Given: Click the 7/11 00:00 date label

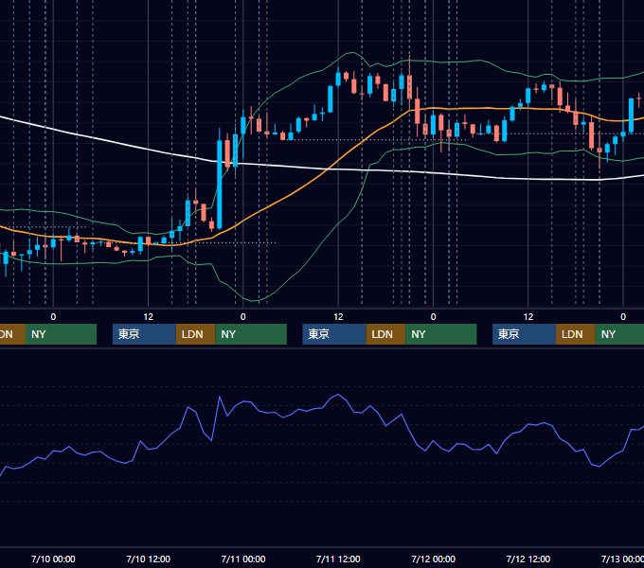Looking at the screenshot, I should [x=243, y=559].
